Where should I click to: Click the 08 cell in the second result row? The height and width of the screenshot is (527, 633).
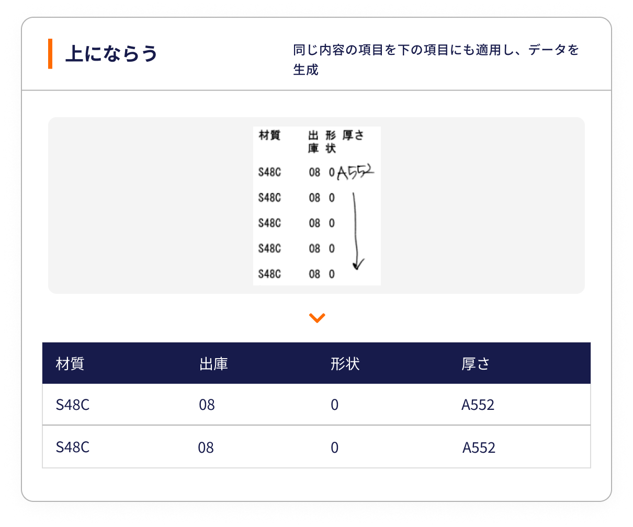tap(206, 448)
